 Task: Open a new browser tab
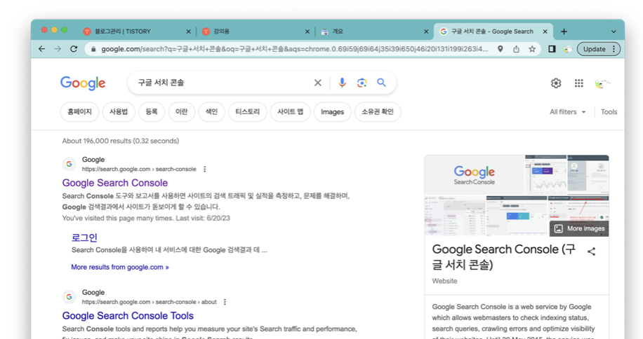point(564,32)
